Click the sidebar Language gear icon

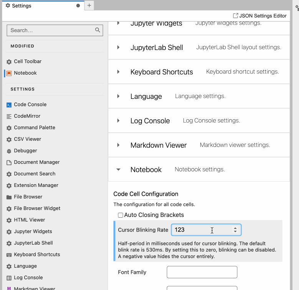pos(9,266)
